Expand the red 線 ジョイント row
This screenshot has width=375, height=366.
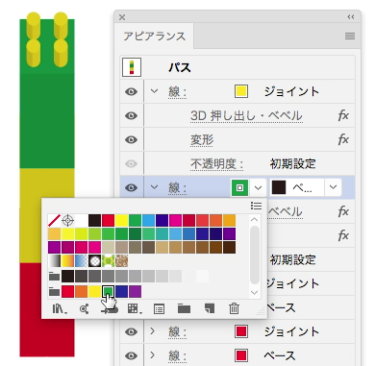(153, 330)
